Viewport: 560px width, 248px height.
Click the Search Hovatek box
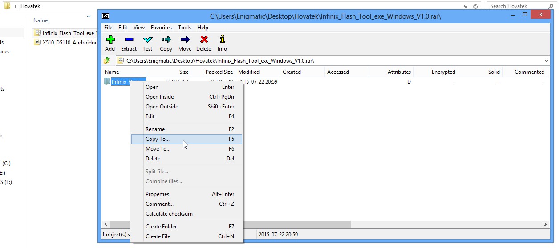[521, 6]
